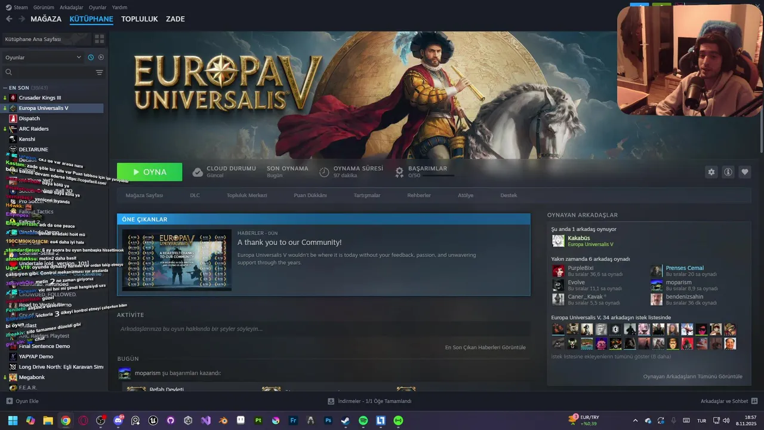Open the İndirmeler downloads status
Image resolution: width=764 pixels, height=430 pixels.
click(x=370, y=401)
